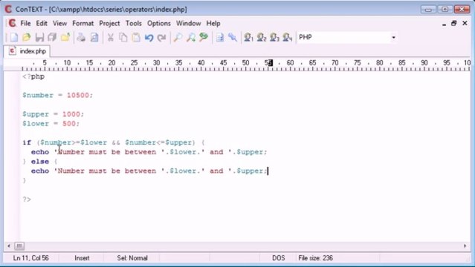Click the horizontal scrollbar left arrow
The image size is (475, 267).
point(9,245)
